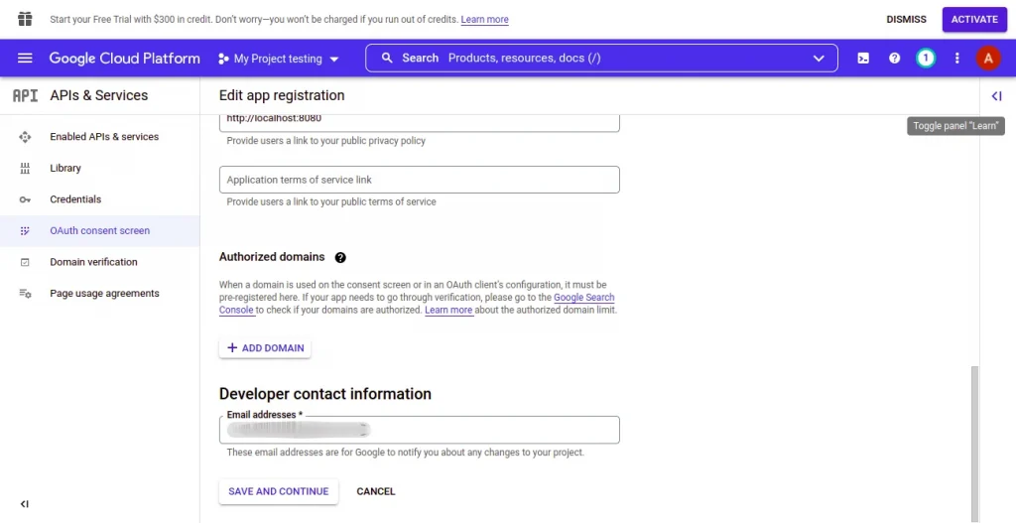Click the Edit app registration title

coord(282,95)
